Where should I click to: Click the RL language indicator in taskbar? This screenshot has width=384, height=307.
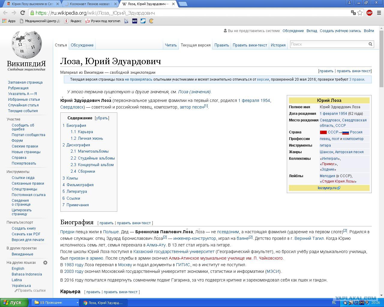pyautogui.click(x=334, y=303)
